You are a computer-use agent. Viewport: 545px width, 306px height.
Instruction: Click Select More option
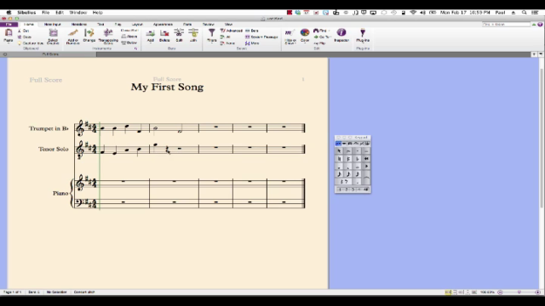point(252,43)
